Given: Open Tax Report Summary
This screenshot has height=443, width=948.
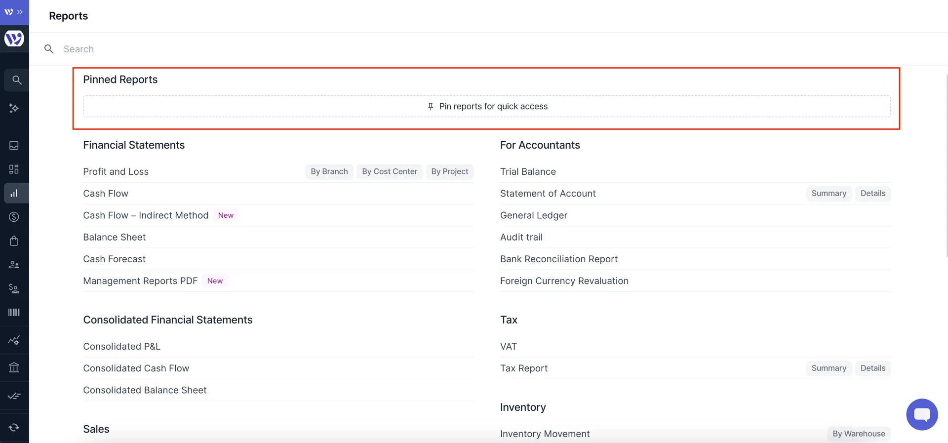Looking at the screenshot, I should [x=829, y=368].
